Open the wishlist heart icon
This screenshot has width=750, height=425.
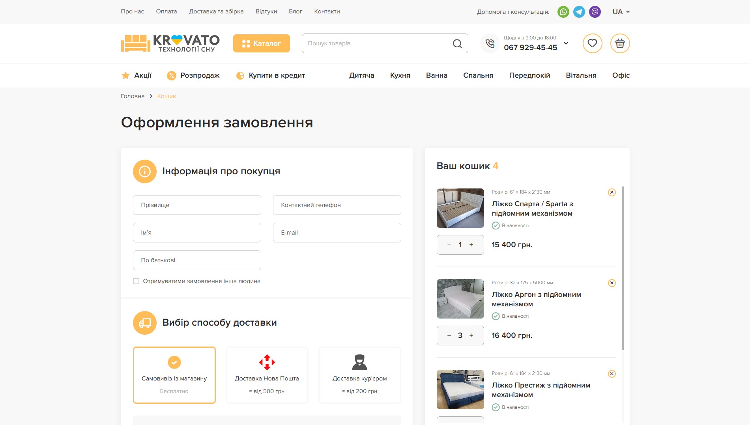click(592, 43)
